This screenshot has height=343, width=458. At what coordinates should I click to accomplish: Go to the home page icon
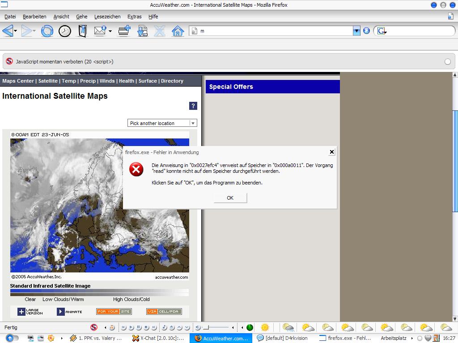point(178,31)
